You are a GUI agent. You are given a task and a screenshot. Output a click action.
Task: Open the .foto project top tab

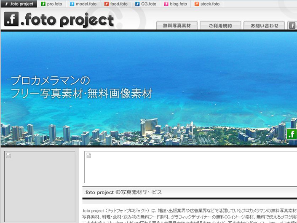tap(19, 4)
